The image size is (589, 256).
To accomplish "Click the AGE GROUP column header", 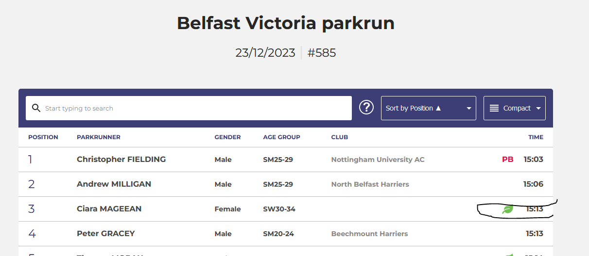I will (281, 137).
